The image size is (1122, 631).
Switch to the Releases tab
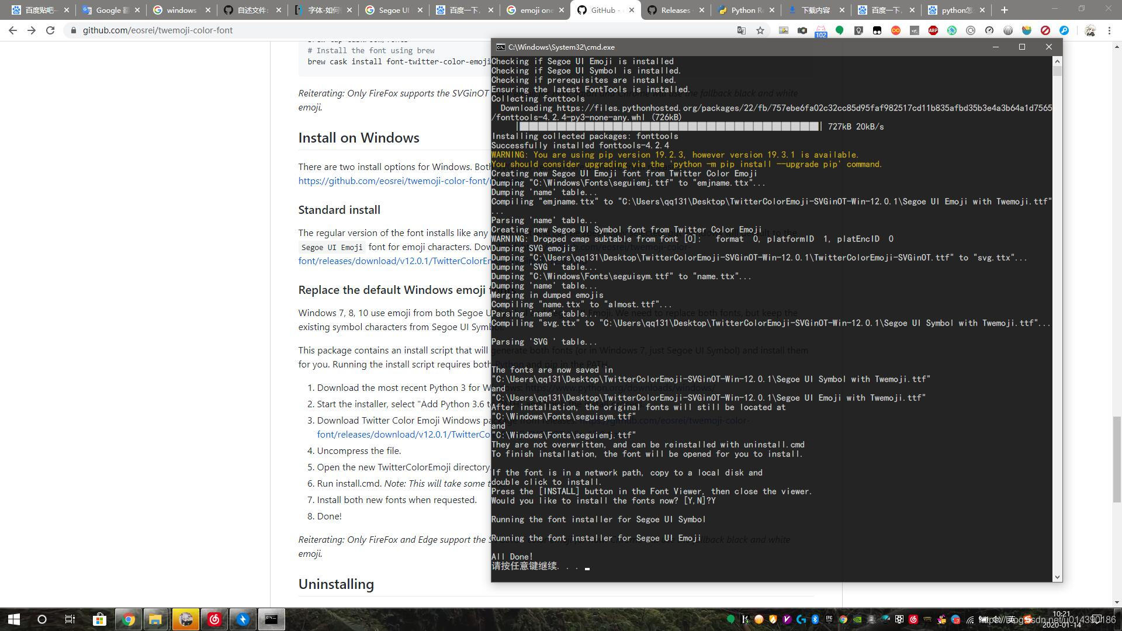click(x=676, y=10)
